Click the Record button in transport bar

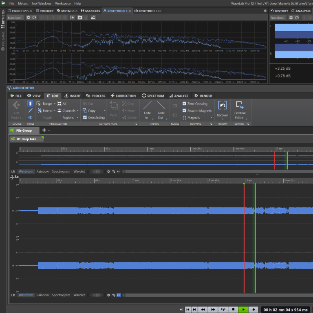point(253,309)
